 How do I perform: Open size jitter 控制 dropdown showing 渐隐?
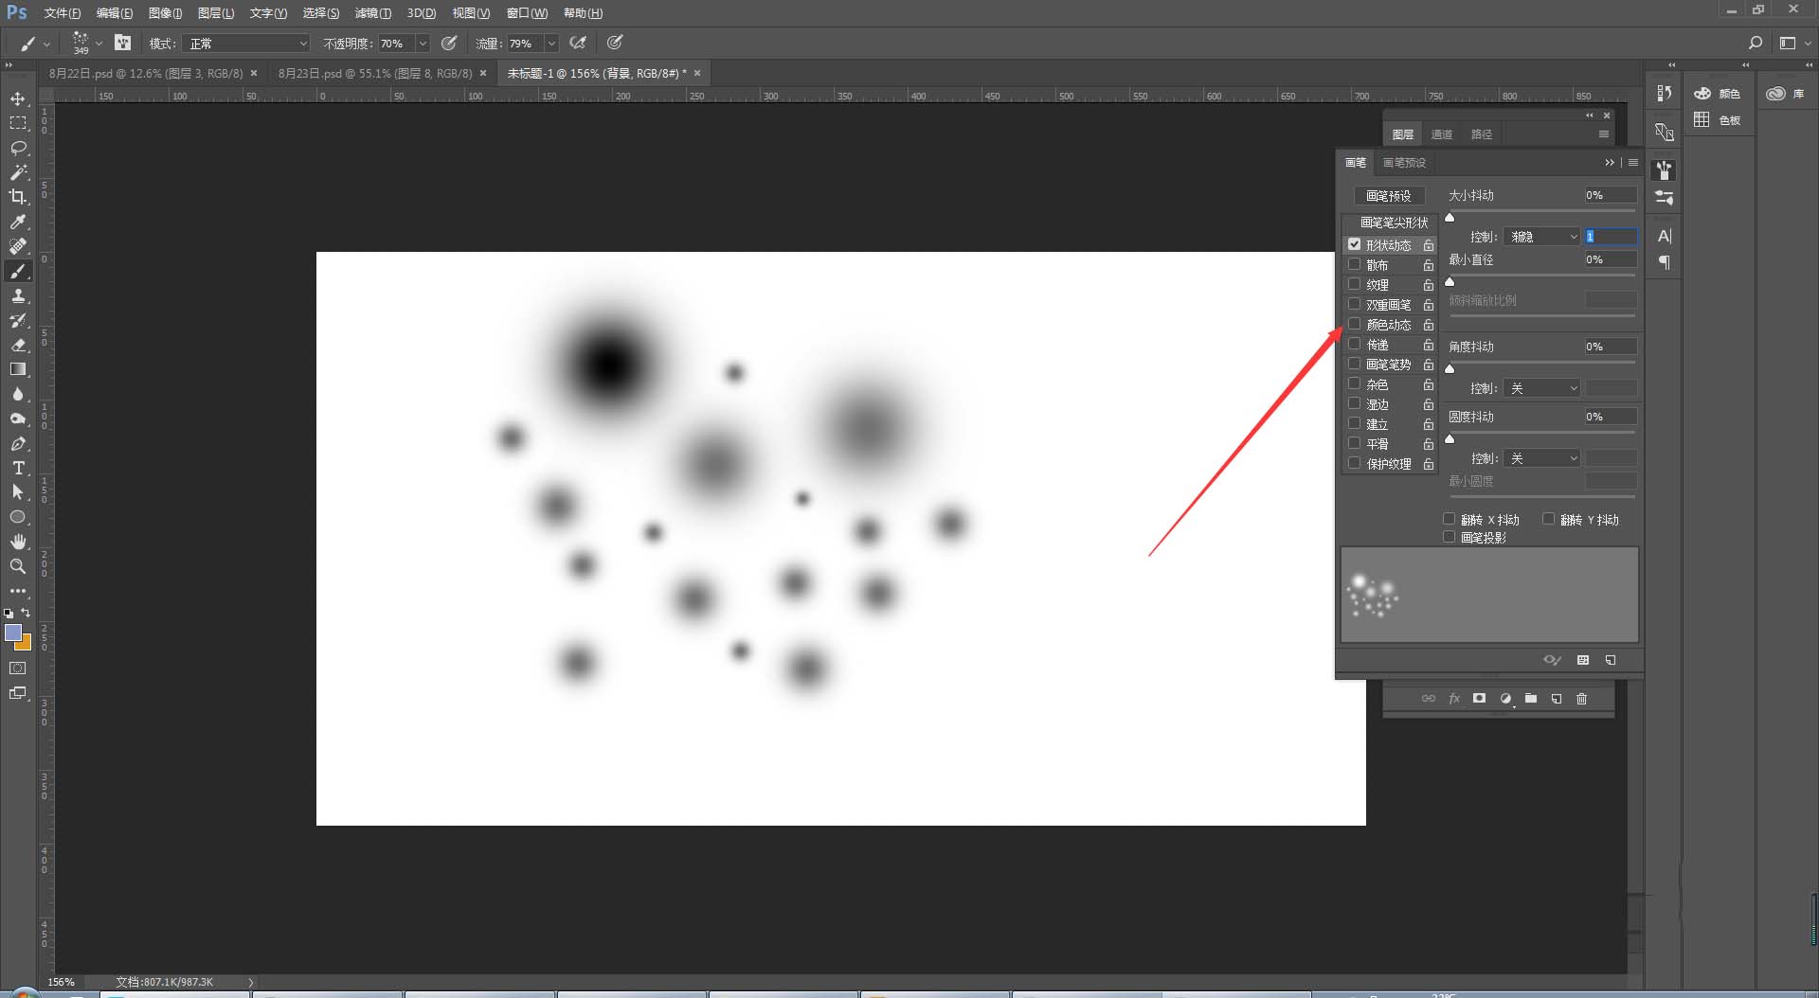(1542, 237)
